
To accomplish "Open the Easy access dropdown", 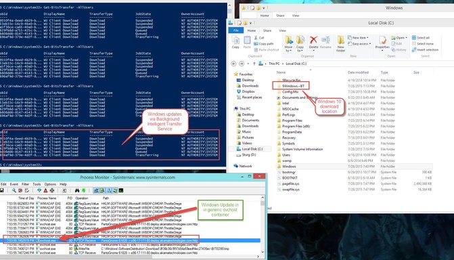I will [359, 44].
